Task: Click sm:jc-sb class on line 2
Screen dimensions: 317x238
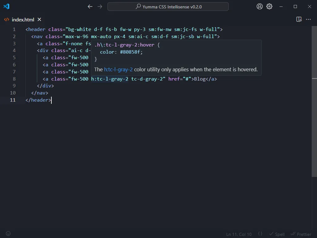Action: (x=183, y=37)
